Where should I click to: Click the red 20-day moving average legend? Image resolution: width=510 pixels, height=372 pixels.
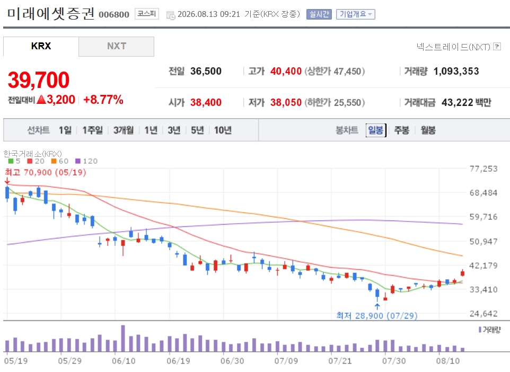click(x=36, y=161)
